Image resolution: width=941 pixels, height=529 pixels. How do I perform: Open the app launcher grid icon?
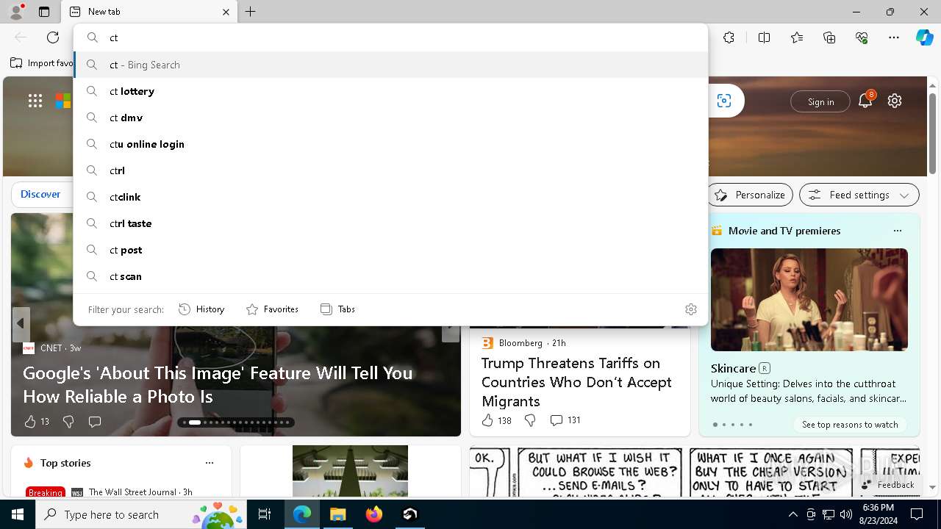(x=35, y=101)
